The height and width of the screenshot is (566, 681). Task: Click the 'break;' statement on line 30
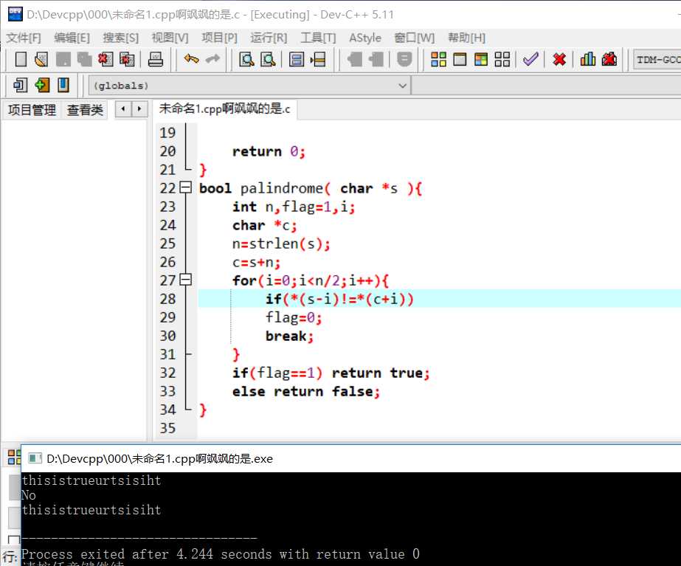click(x=289, y=337)
